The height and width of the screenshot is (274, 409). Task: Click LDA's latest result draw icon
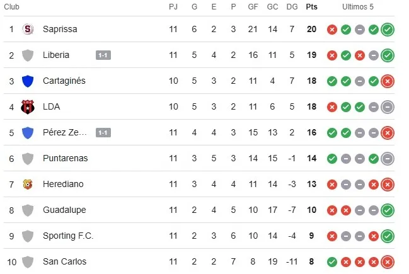pyautogui.click(x=388, y=107)
